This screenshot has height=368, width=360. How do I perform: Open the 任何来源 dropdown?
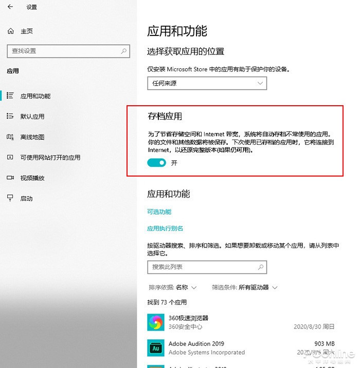coord(207,83)
